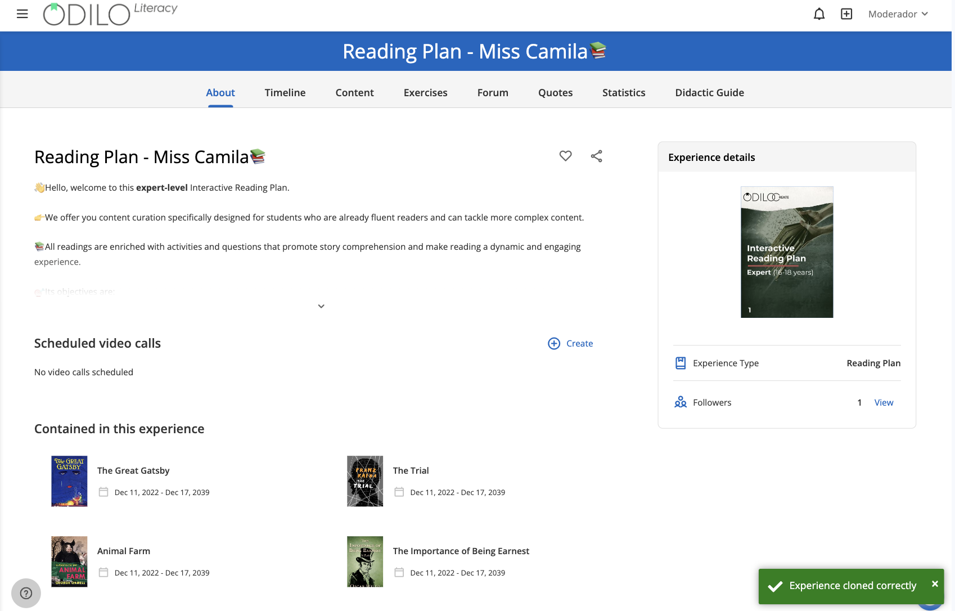Click the calendar icon under The Trial
955x611 pixels.
click(399, 492)
